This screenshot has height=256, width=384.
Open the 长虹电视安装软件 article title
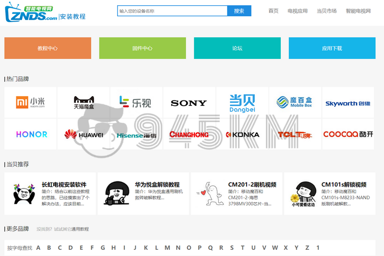pos(64,185)
